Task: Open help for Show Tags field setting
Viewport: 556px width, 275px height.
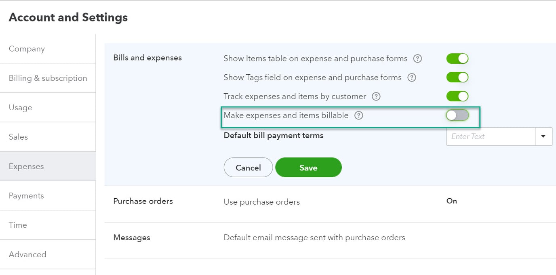Action: (411, 77)
